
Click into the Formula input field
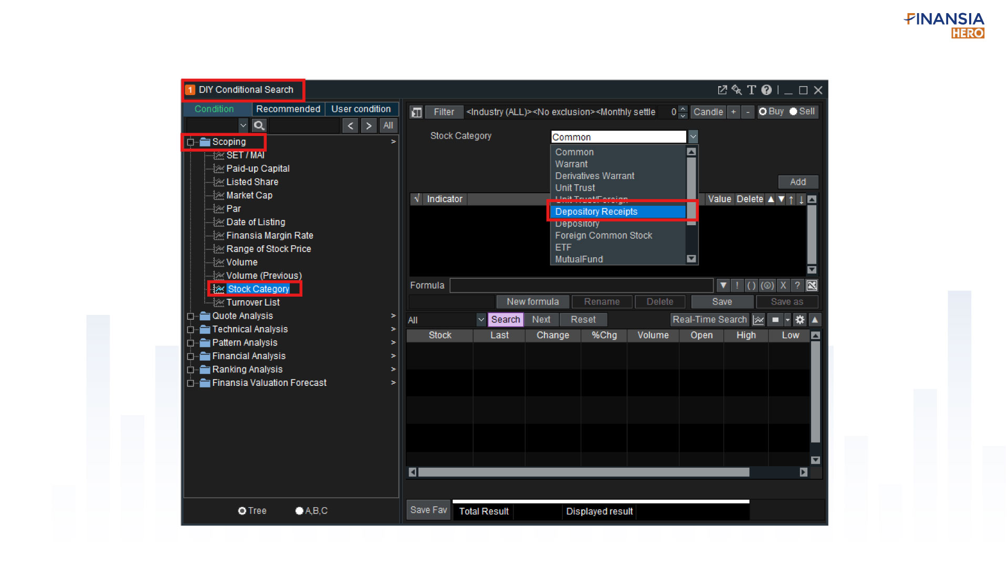click(582, 286)
